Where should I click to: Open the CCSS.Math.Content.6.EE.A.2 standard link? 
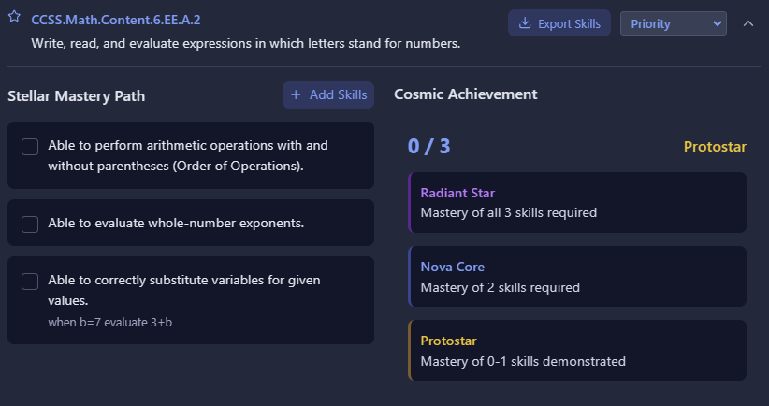tap(116, 20)
